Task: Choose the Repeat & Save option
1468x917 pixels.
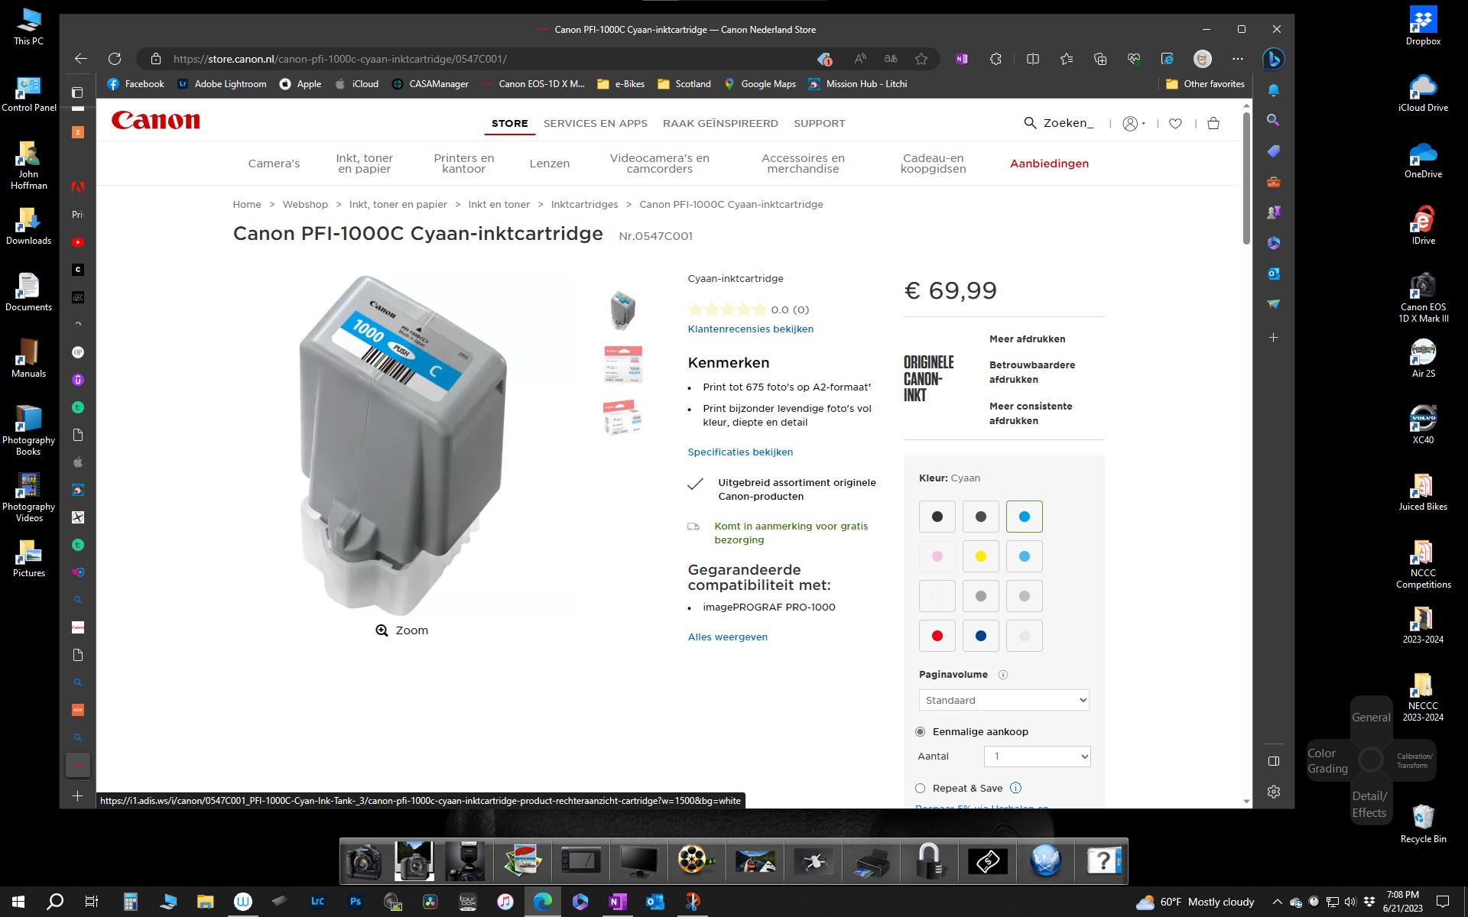Action: [x=920, y=788]
